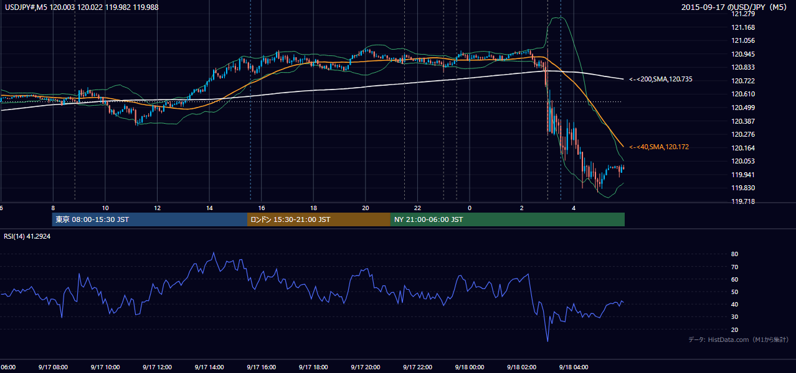
Task: Click price axis value 120.833
Action: pyautogui.click(x=743, y=67)
